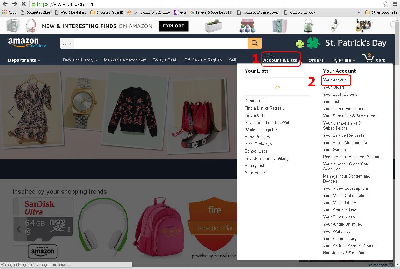Viewport: 400px width, 269px height.
Task: Click the EXPLORE button in banner
Action: pyautogui.click(x=173, y=26)
